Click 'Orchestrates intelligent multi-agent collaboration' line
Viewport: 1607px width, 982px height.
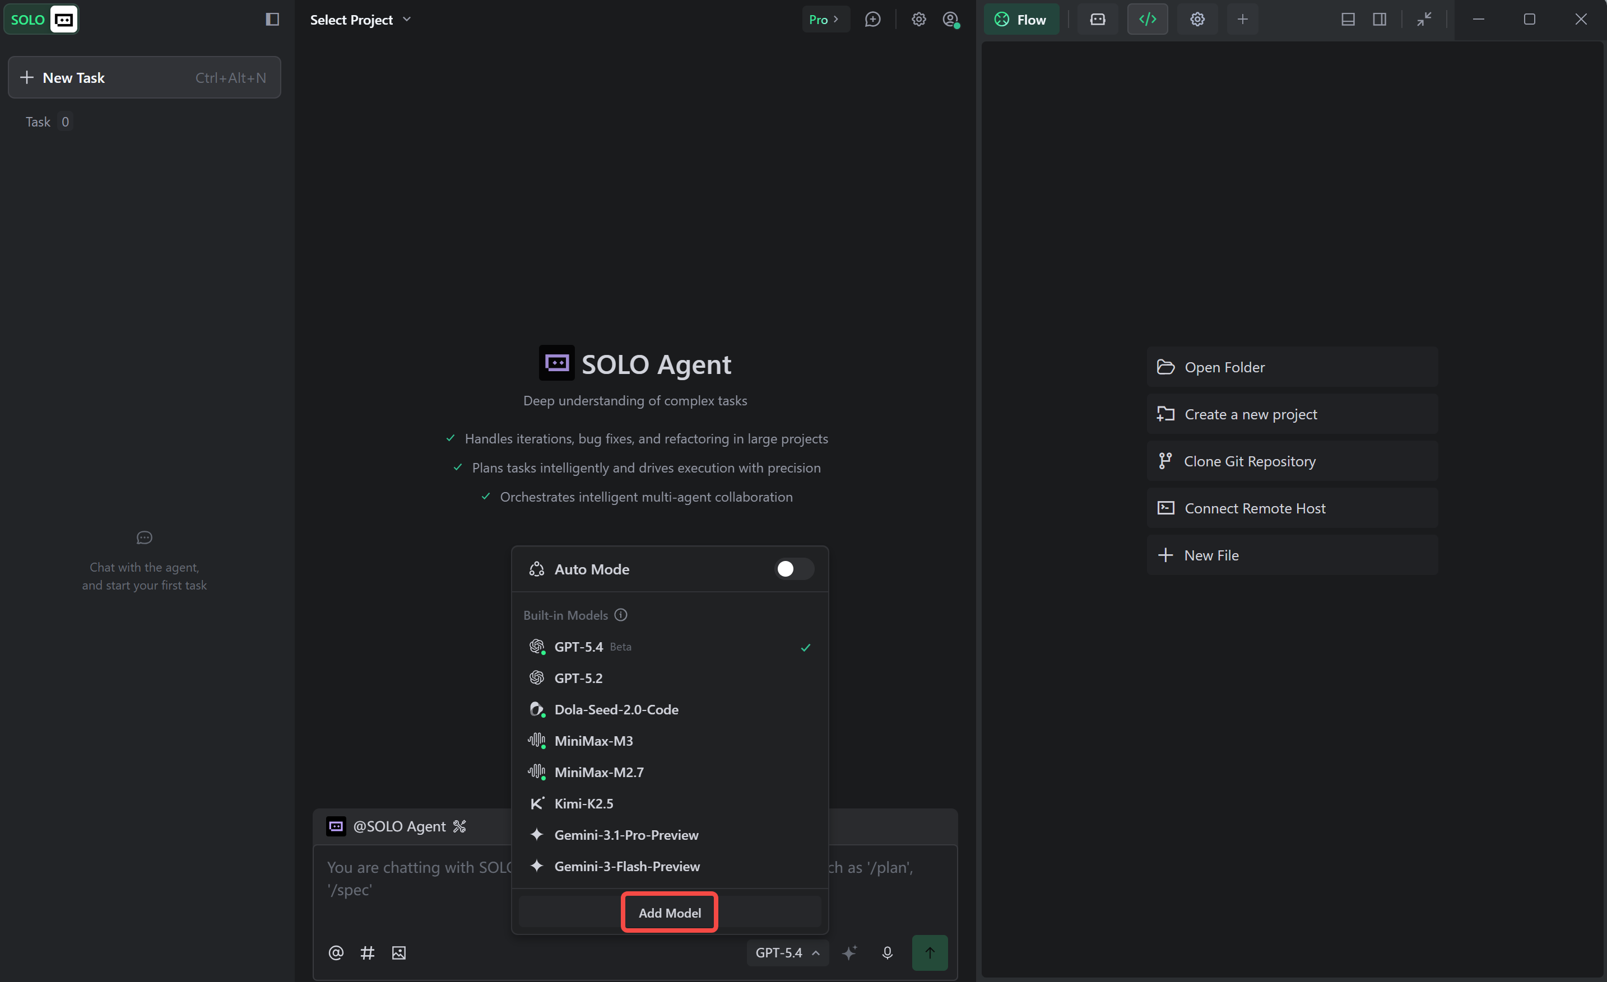[646, 497]
